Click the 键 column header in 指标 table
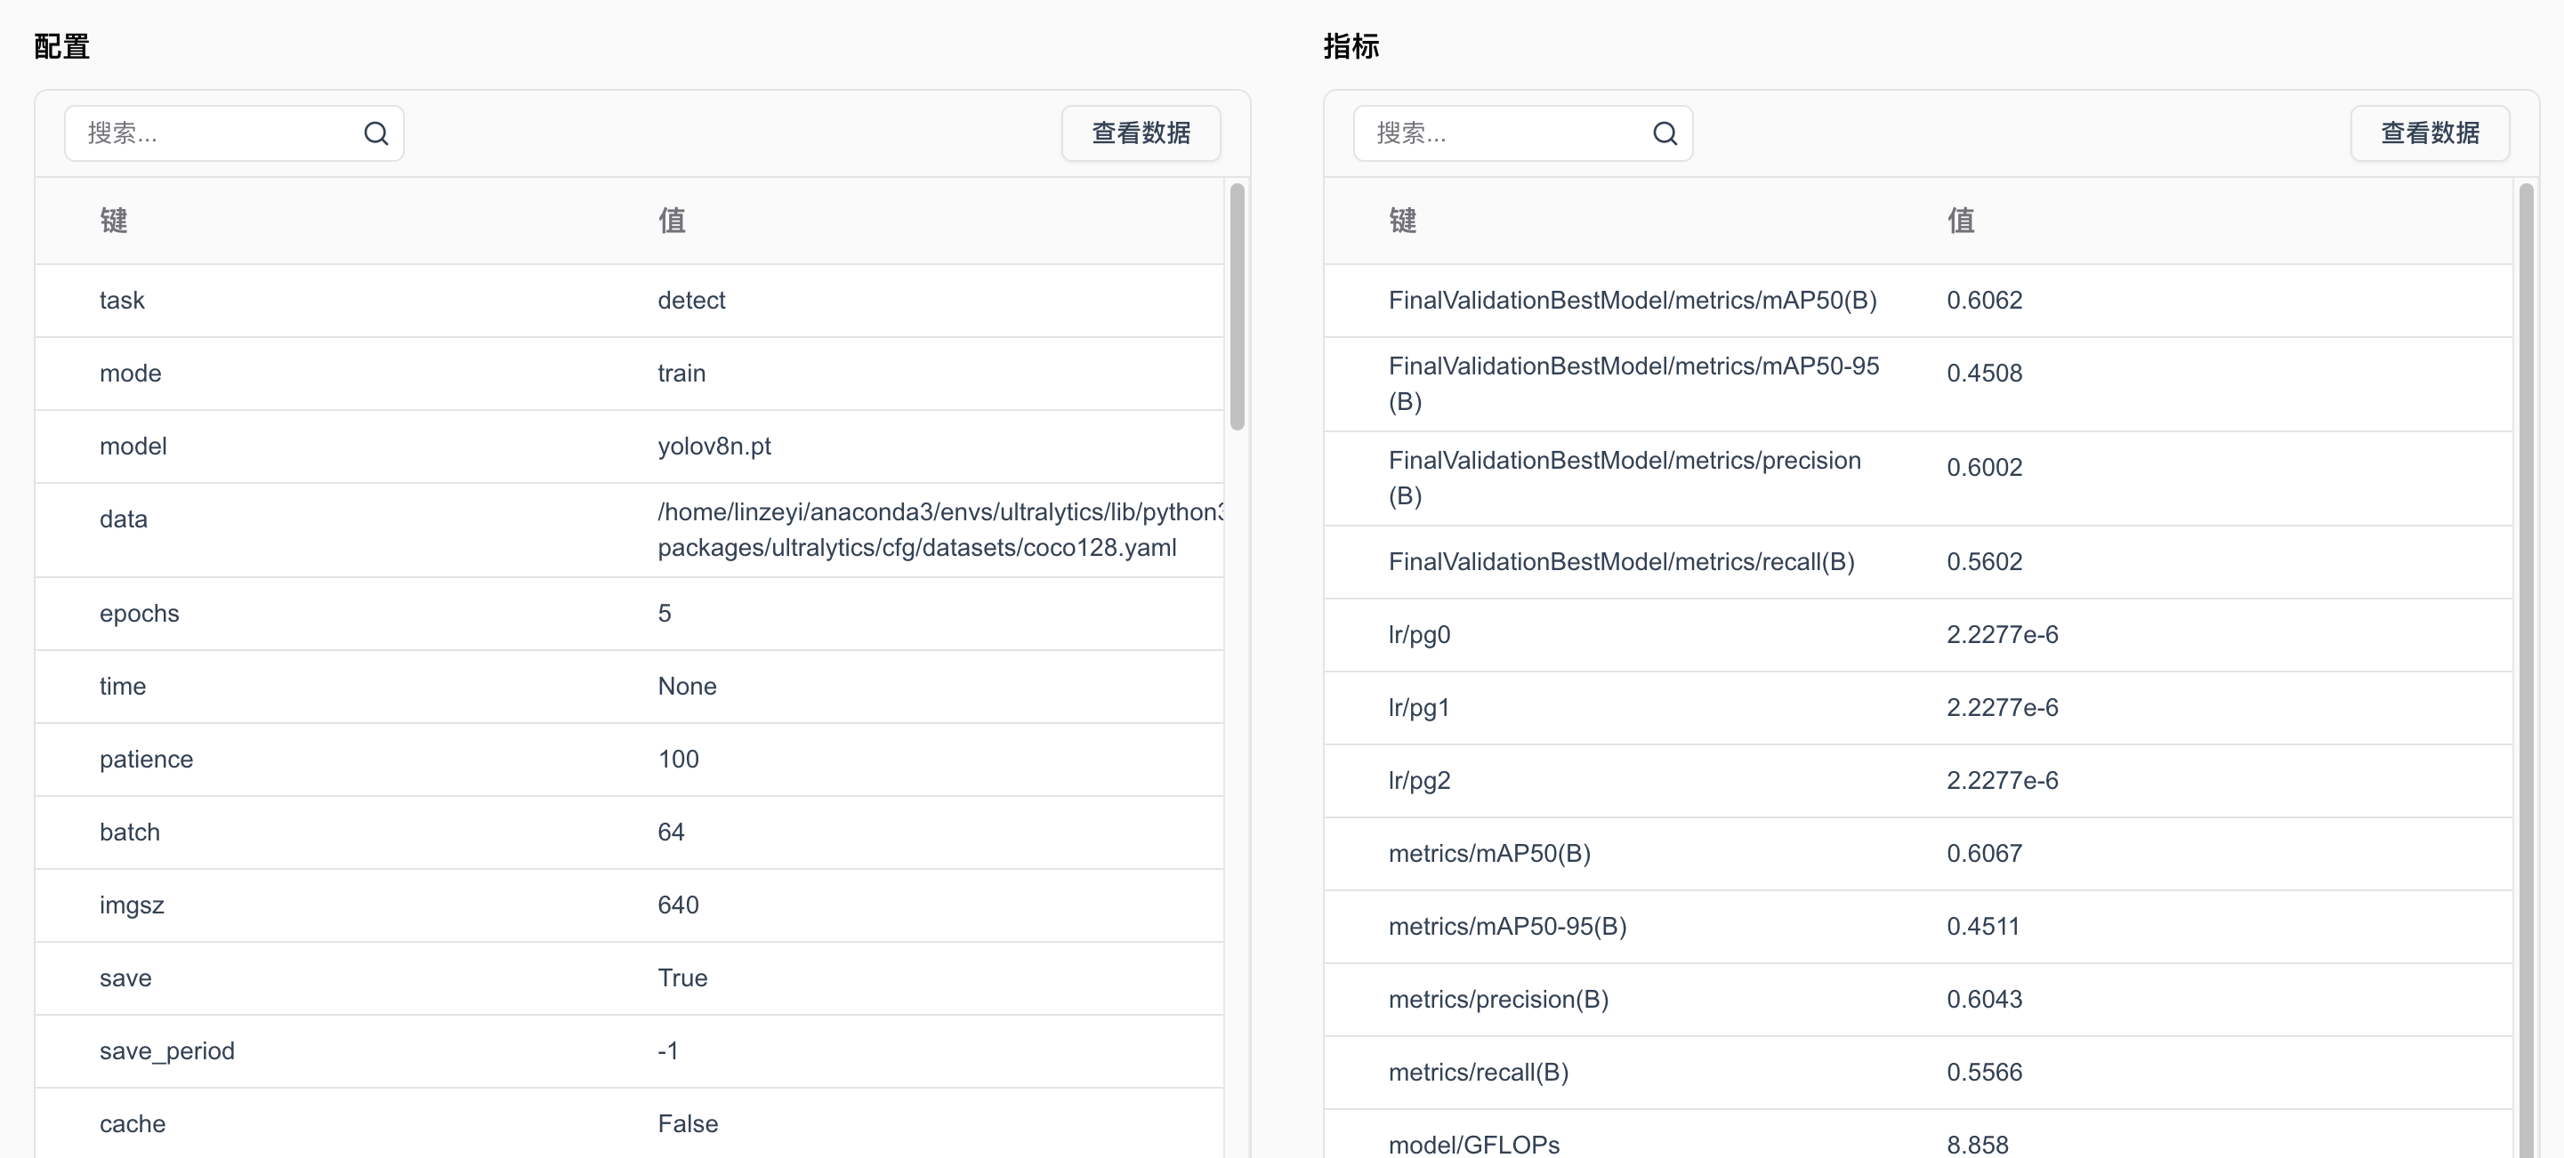 [x=1402, y=221]
